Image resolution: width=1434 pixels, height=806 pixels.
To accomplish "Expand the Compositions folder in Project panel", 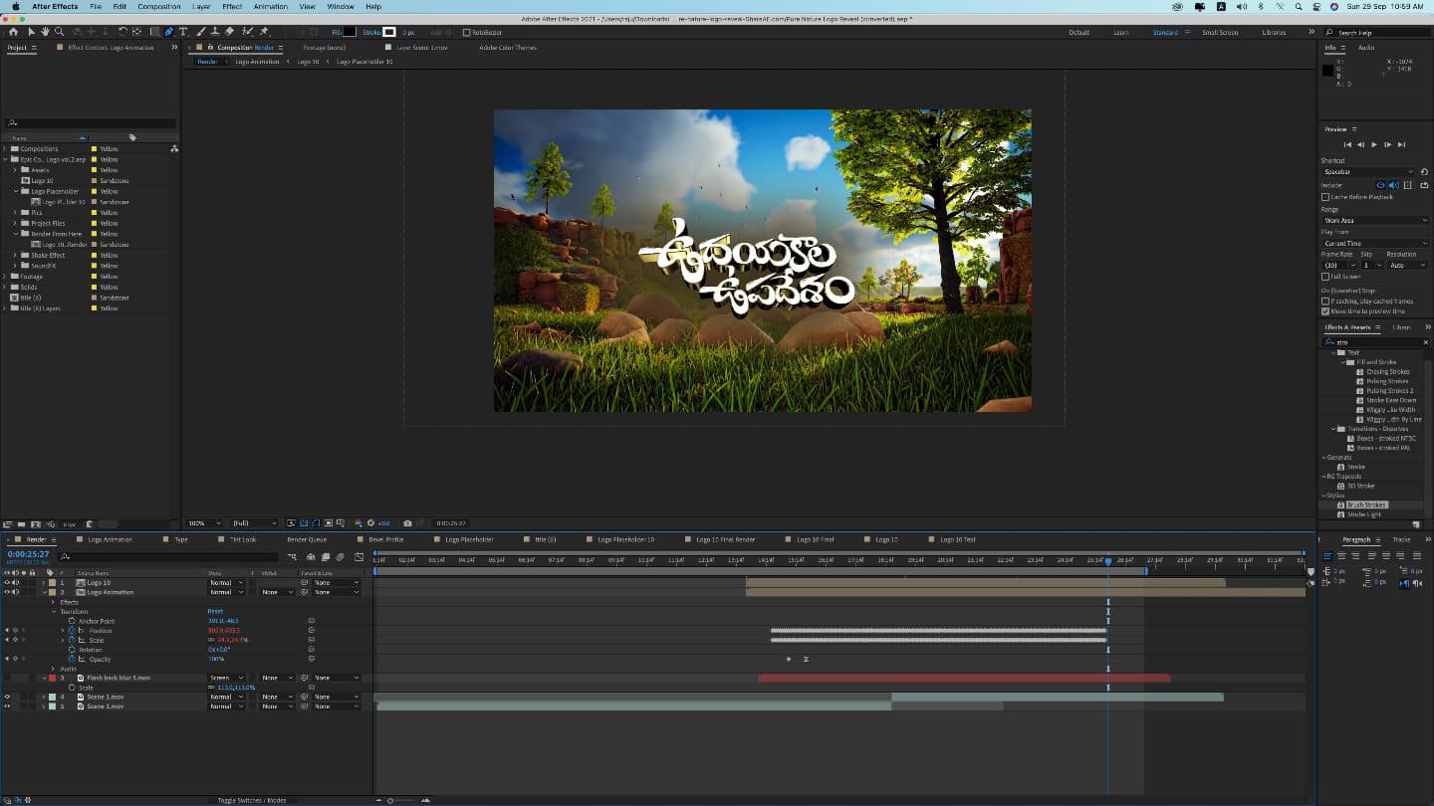I will [x=5, y=148].
